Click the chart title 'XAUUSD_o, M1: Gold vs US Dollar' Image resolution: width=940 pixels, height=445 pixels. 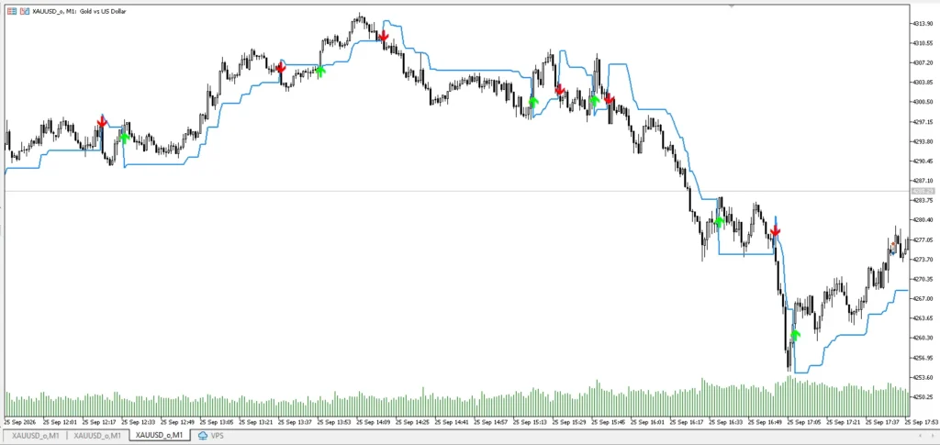point(79,11)
